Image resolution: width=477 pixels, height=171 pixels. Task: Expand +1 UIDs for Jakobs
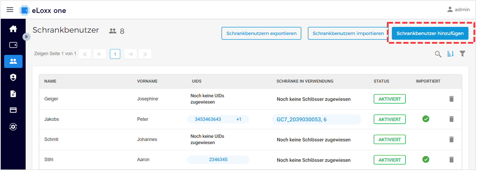click(x=239, y=119)
